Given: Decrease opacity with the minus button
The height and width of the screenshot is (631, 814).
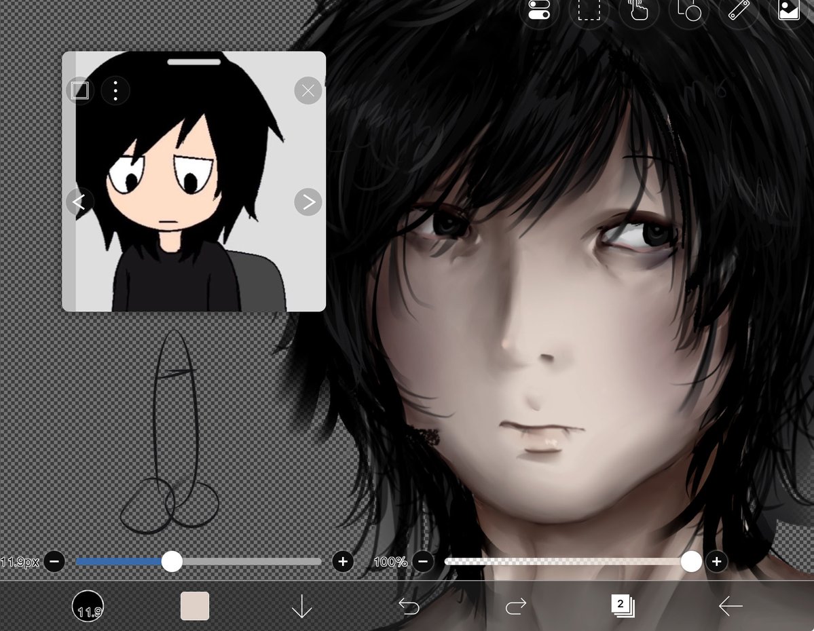Looking at the screenshot, I should [x=423, y=562].
